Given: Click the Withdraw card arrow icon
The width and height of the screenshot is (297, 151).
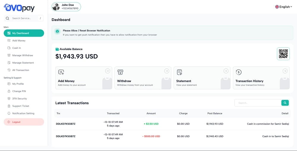Looking at the screenshot, I should [167, 71].
